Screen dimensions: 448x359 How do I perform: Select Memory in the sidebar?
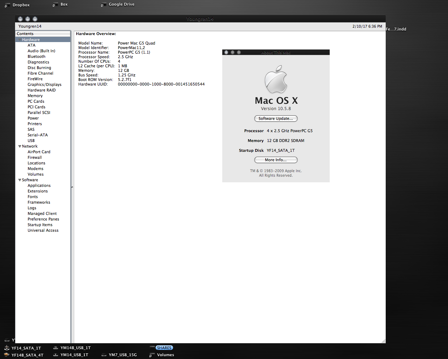point(35,96)
